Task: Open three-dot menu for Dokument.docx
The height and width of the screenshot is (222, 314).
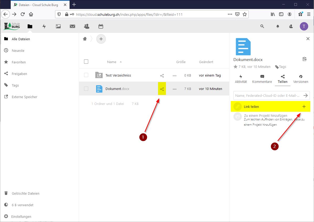Action: click(x=175, y=89)
